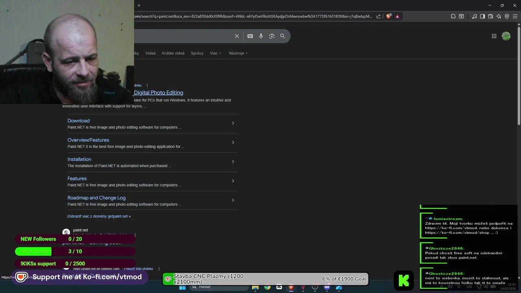Open Discord from the taskbar

click(327, 287)
